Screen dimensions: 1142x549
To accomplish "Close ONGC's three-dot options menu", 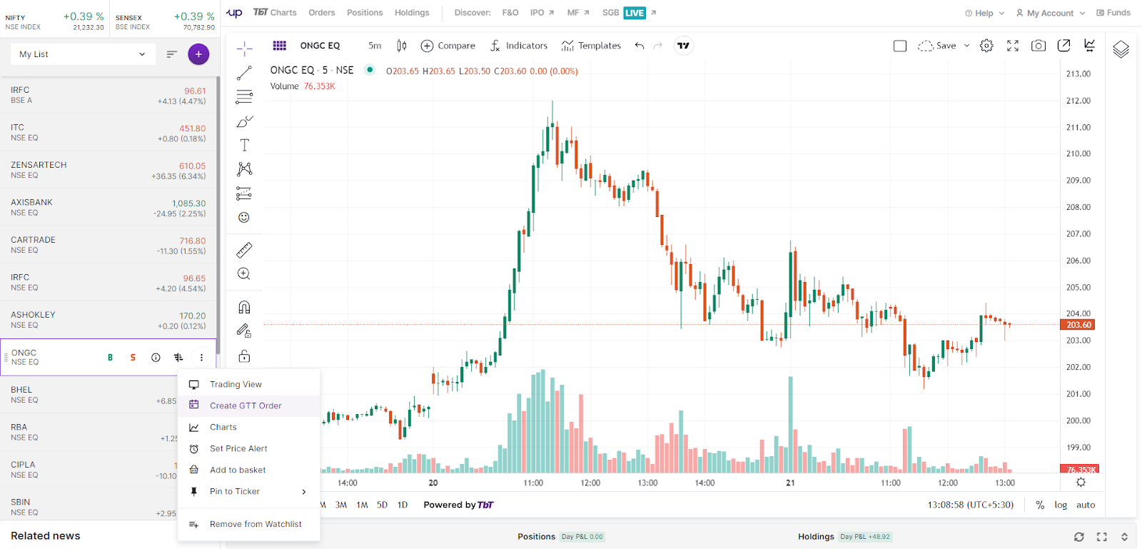I will pyautogui.click(x=201, y=358).
